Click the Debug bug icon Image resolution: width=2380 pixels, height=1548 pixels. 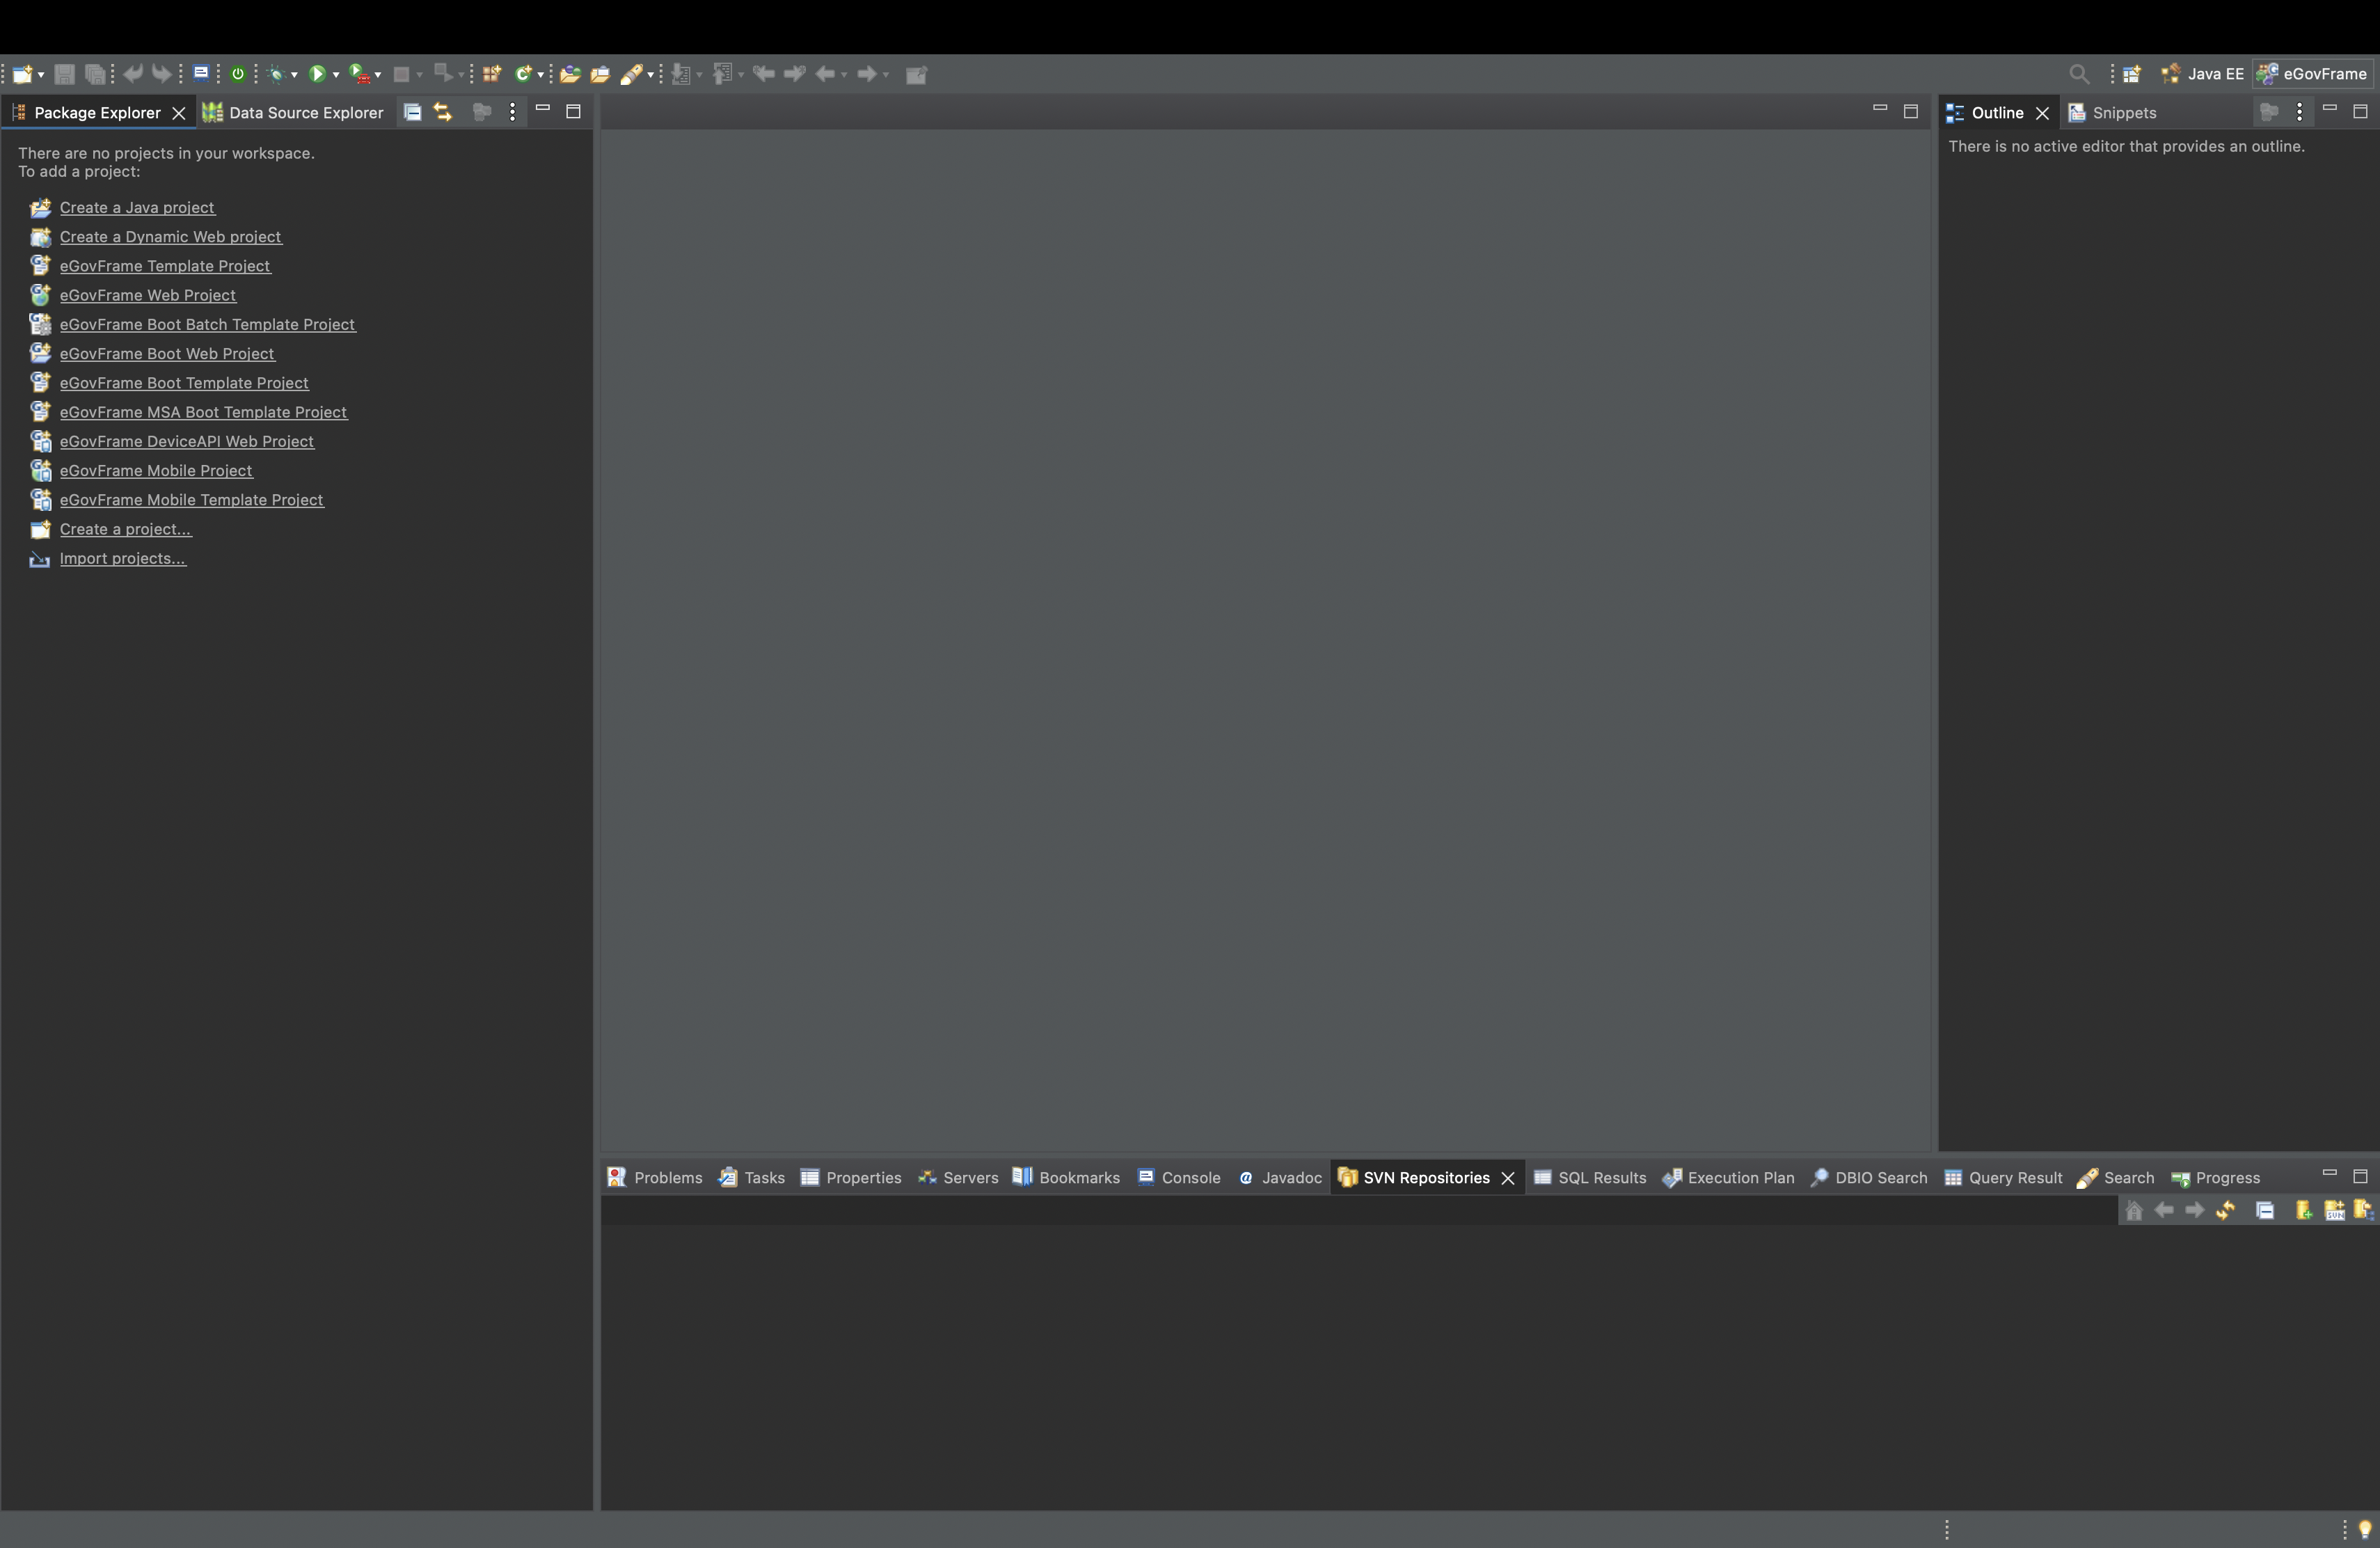(x=278, y=74)
